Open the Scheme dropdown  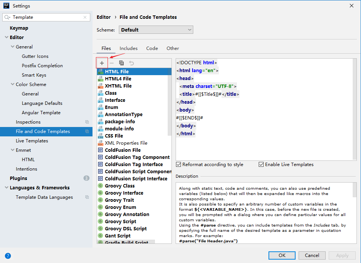(x=156, y=29)
